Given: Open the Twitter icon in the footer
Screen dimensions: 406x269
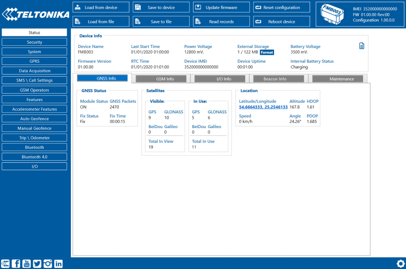Looking at the screenshot, I should click(x=37, y=263).
